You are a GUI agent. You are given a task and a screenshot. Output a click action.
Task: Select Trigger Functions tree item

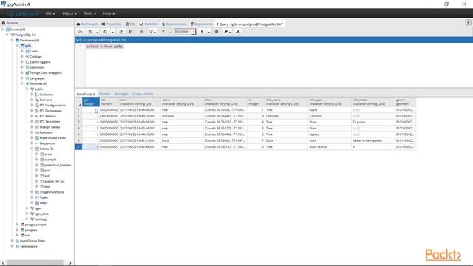click(x=51, y=192)
